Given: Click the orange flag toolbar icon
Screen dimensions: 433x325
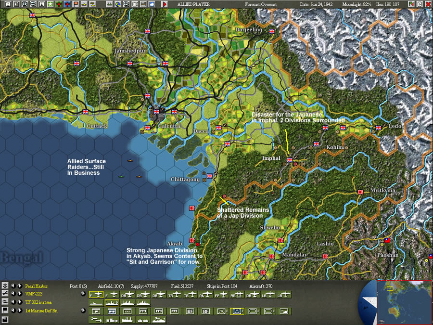Looking at the screenshot, I should pos(76,4).
